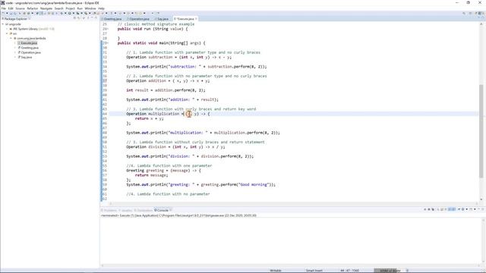Open the New wizard dropdown arrow

7,14
